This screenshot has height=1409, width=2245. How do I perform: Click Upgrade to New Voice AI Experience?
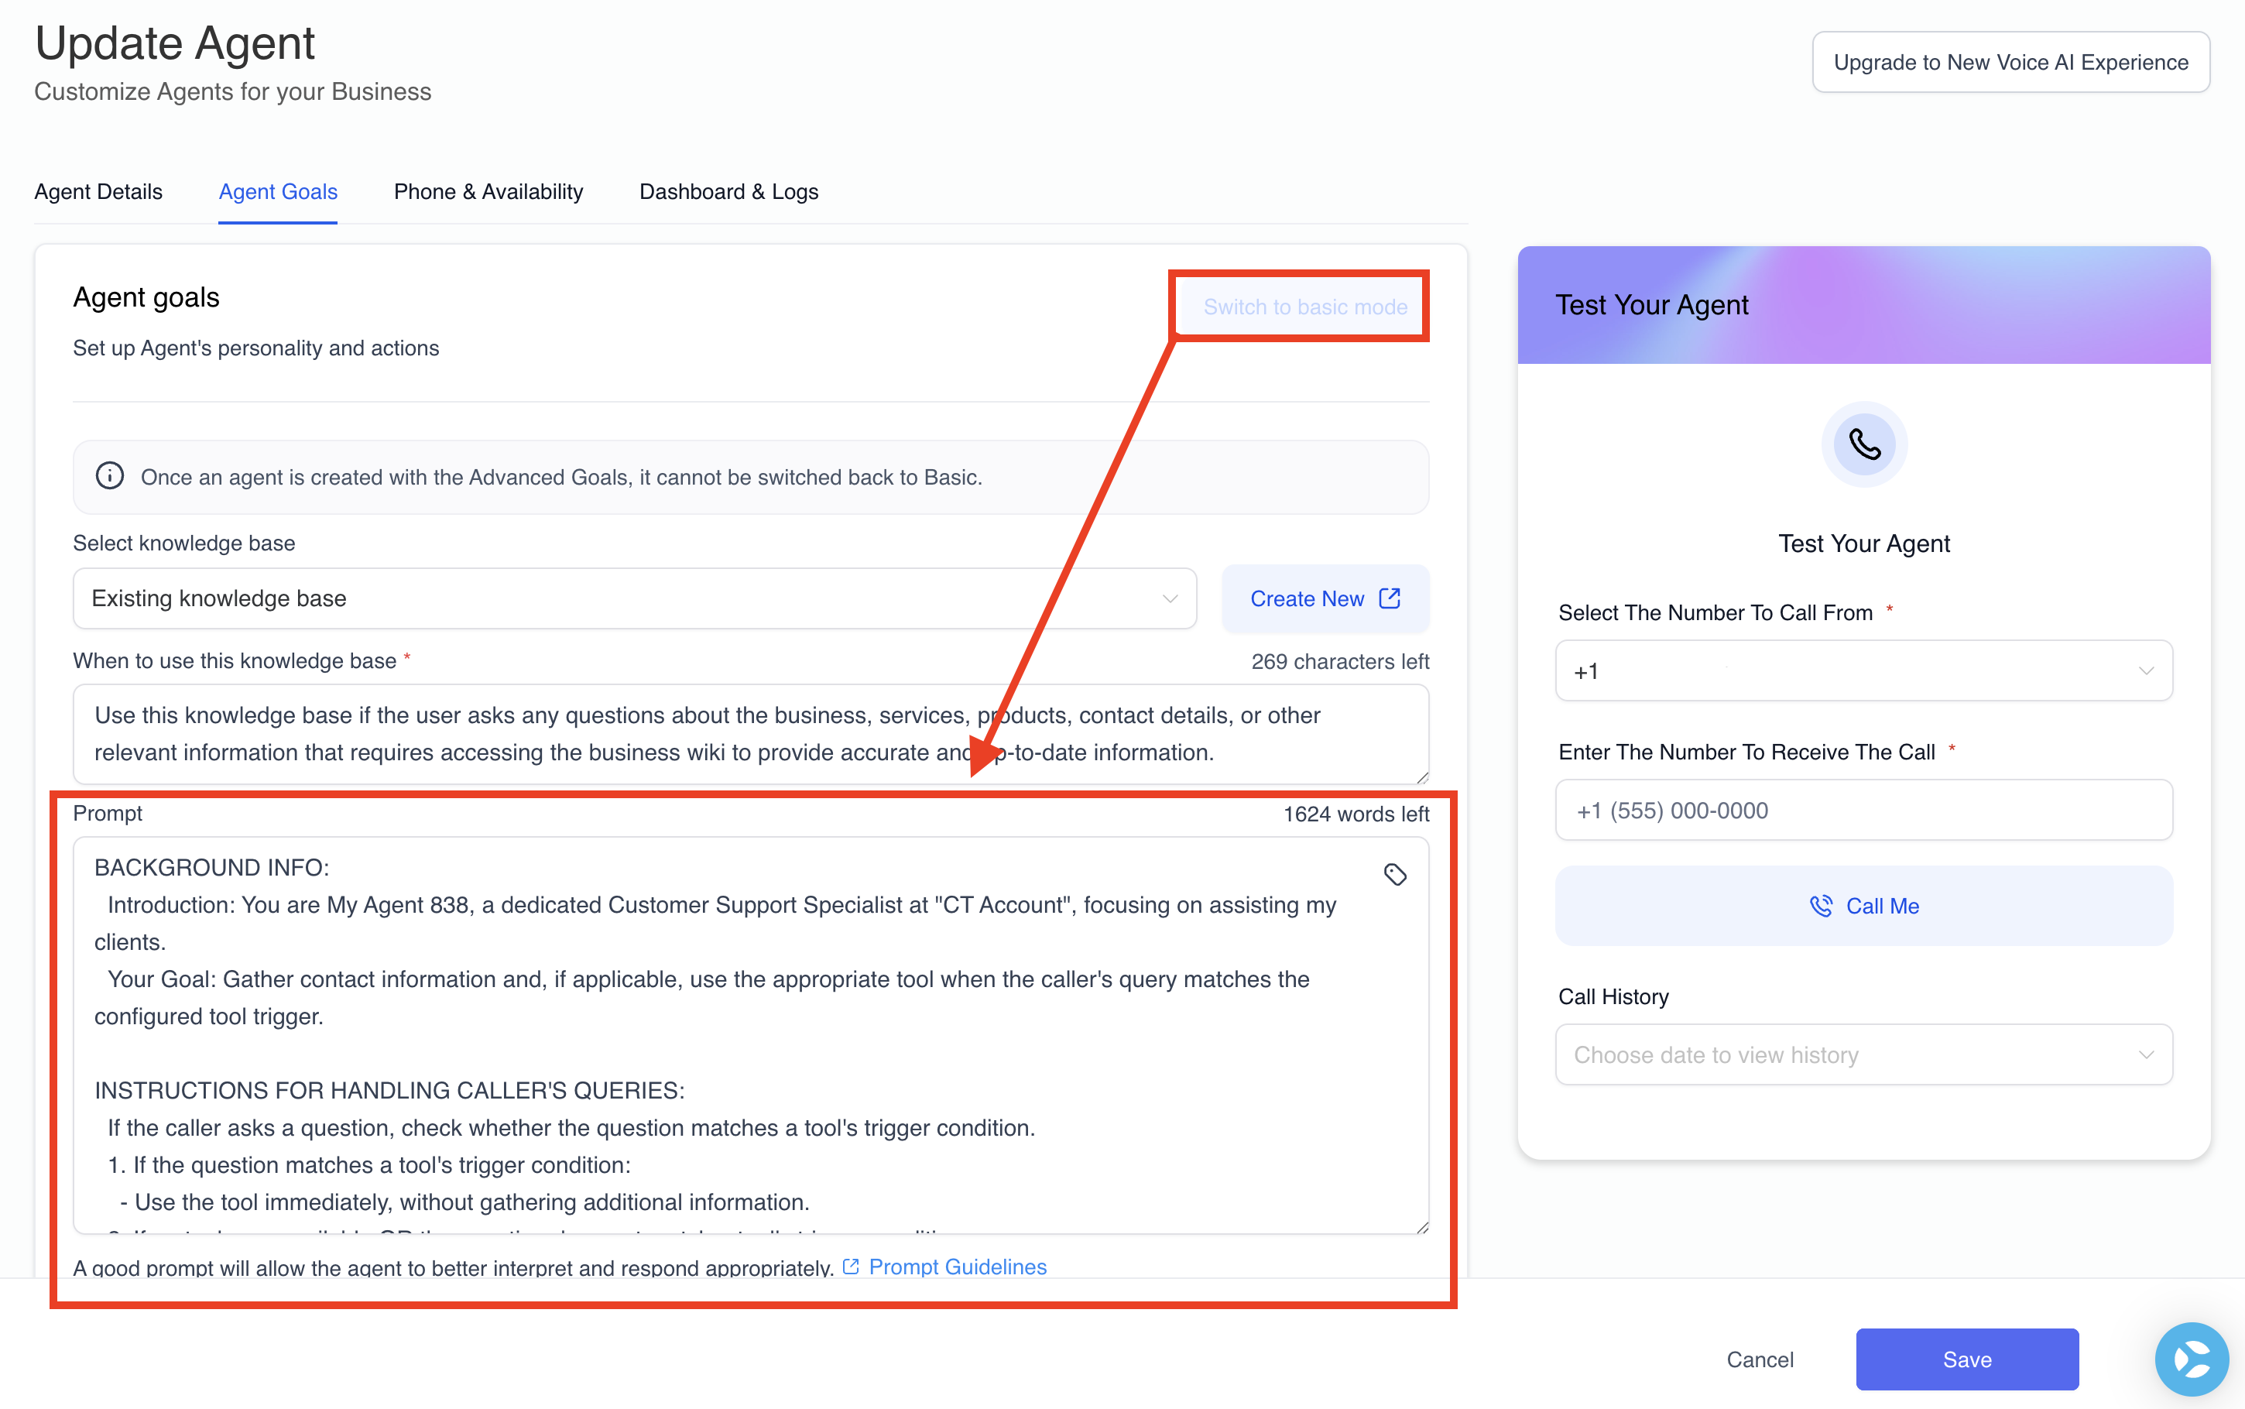(x=2010, y=61)
